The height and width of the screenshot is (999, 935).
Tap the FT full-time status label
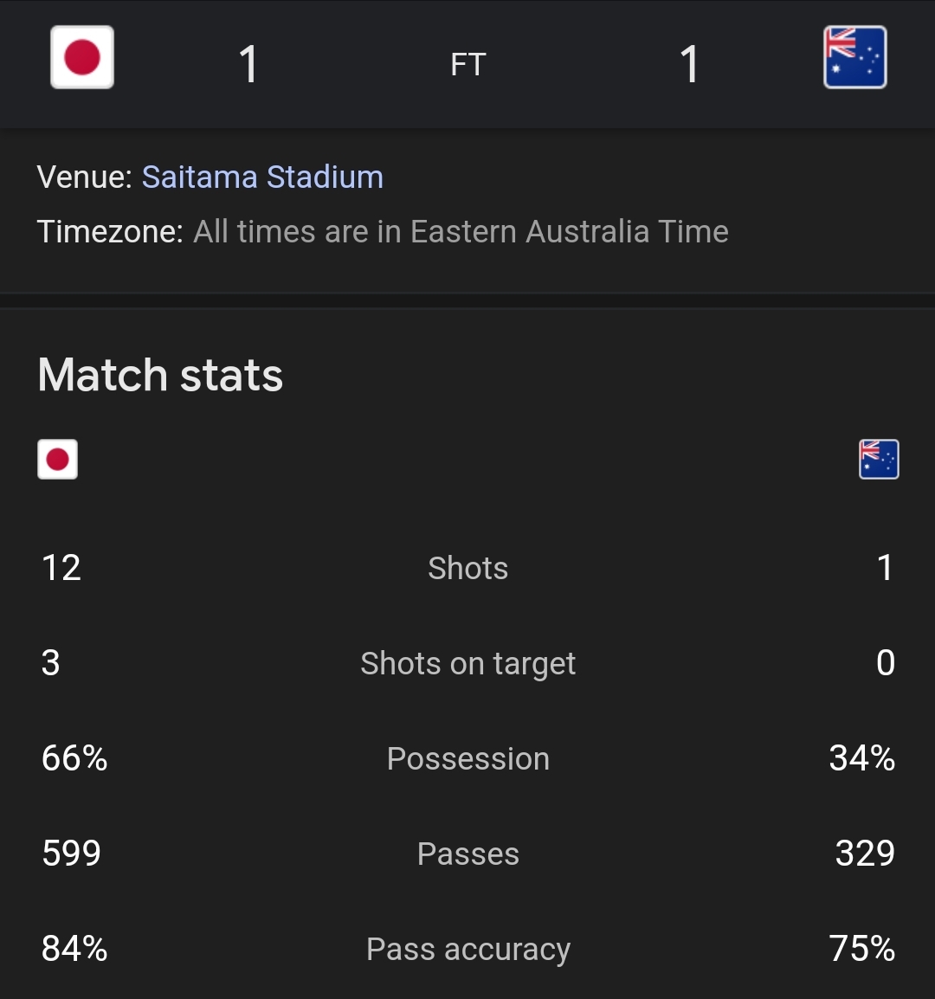[468, 64]
